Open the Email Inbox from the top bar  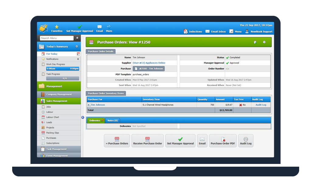(x=215, y=31)
